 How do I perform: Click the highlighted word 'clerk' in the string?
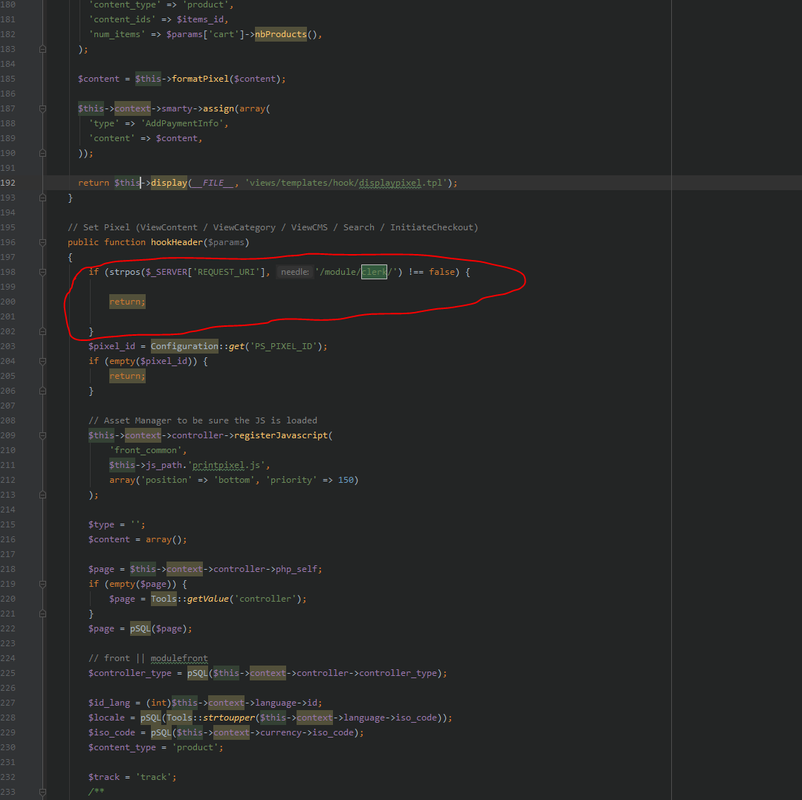(374, 272)
